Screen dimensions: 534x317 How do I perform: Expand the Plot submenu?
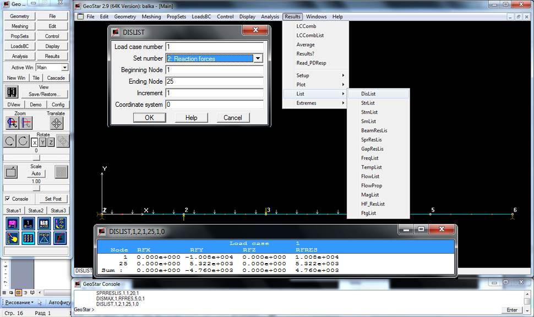click(x=315, y=84)
